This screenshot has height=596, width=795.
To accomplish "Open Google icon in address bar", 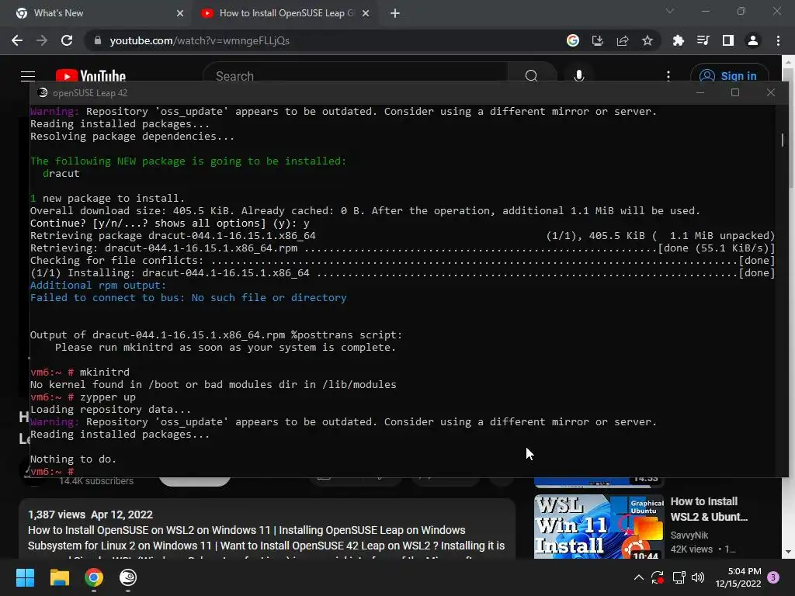I will (x=573, y=40).
